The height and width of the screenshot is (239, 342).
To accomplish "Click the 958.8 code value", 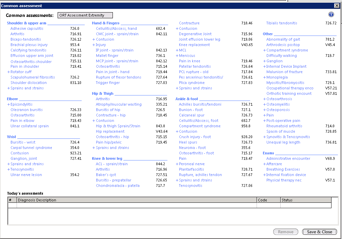I will click(x=246, y=126).
